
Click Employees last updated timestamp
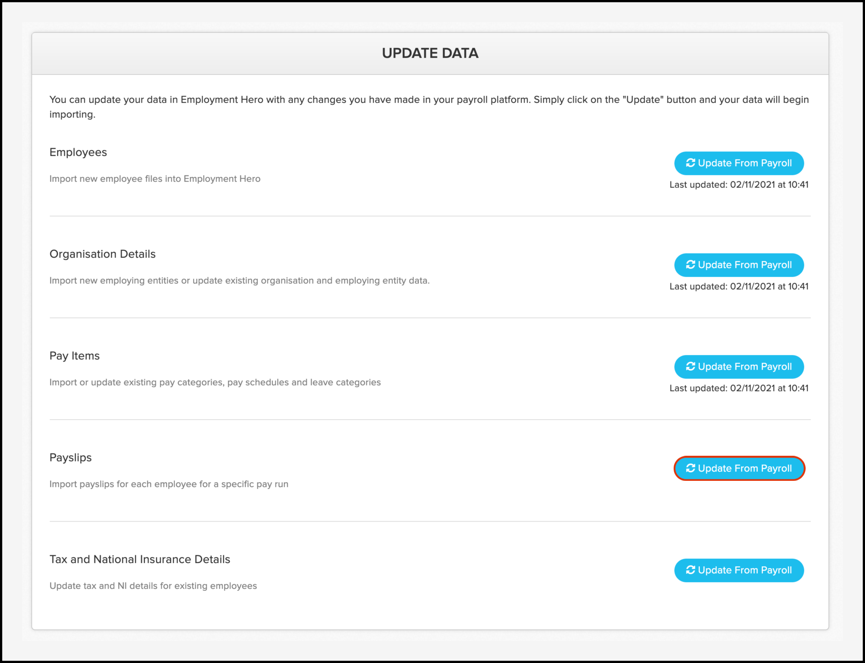(739, 185)
